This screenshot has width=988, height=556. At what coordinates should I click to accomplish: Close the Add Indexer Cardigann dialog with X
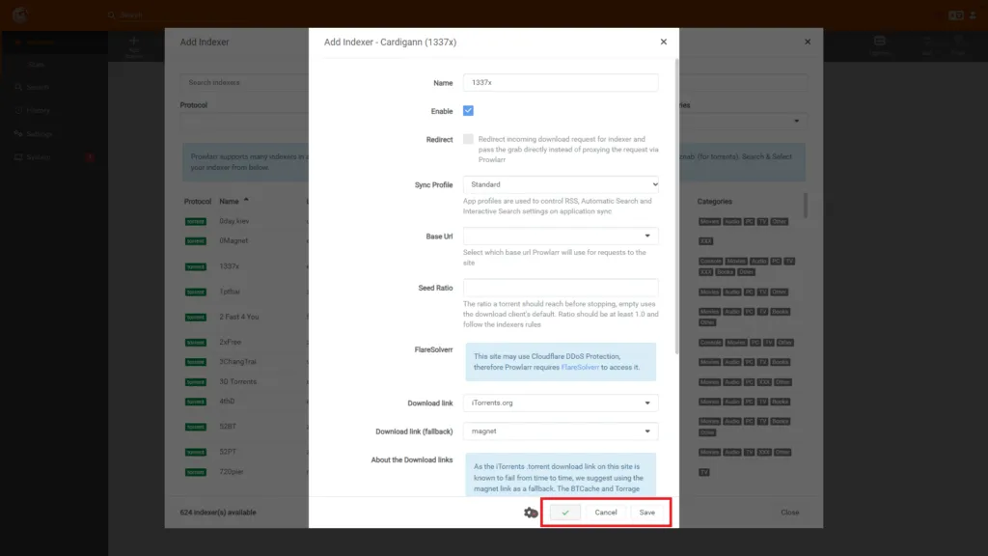pos(663,42)
